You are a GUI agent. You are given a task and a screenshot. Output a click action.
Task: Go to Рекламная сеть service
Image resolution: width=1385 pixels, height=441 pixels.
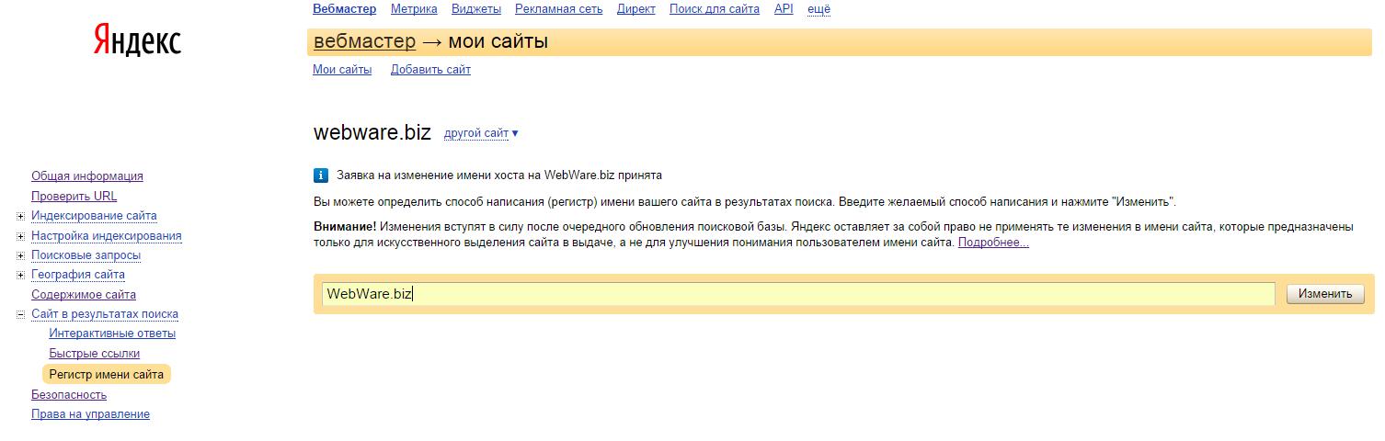559,9
